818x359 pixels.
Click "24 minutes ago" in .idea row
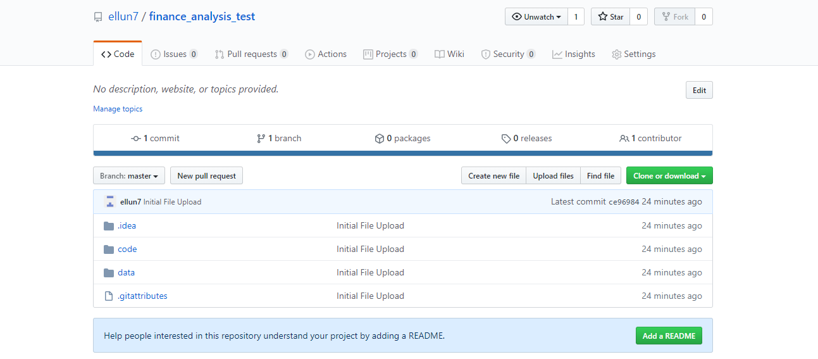click(672, 226)
